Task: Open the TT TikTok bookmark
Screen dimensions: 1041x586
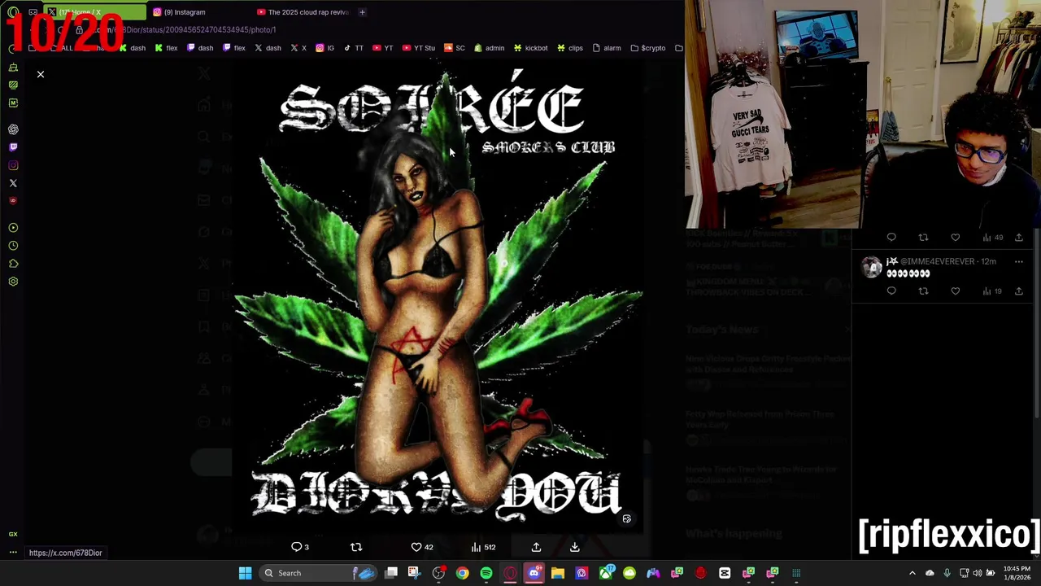Action: (x=353, y=48)
